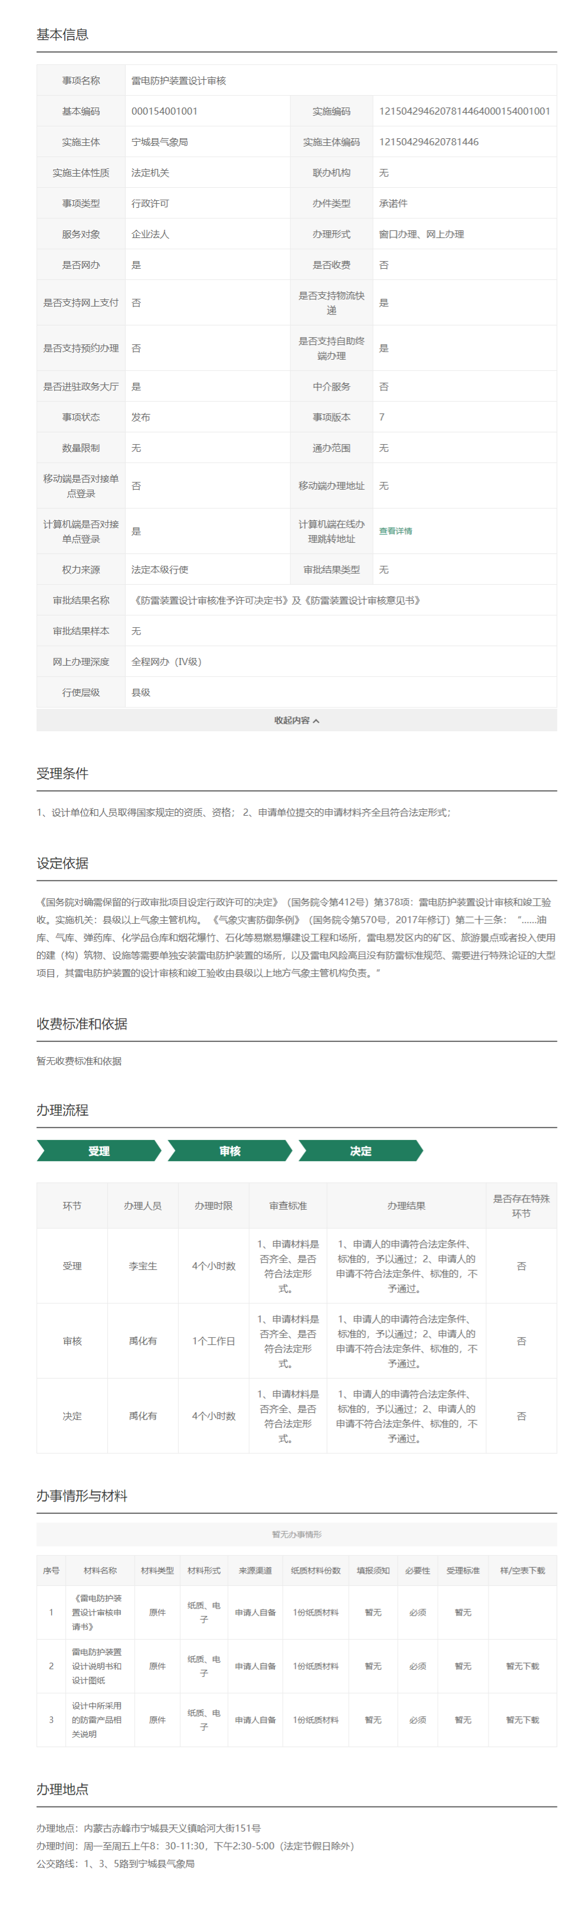Click implementation code starting 1215042946207814464
The width and height of the screenshot is (570, 1915).
(x=464, y=111)
